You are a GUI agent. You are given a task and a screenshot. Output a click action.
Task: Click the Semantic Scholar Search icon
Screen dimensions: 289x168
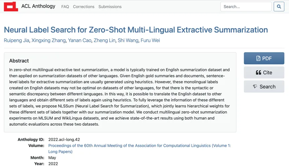[x=255, y=87]
